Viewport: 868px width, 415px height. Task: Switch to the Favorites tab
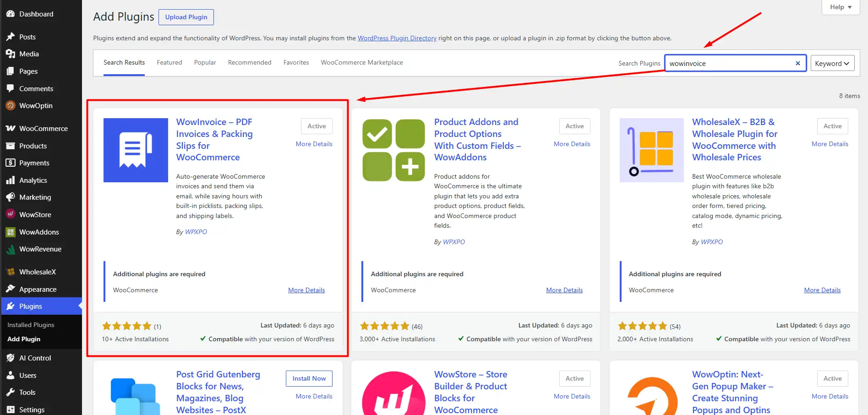296,63
